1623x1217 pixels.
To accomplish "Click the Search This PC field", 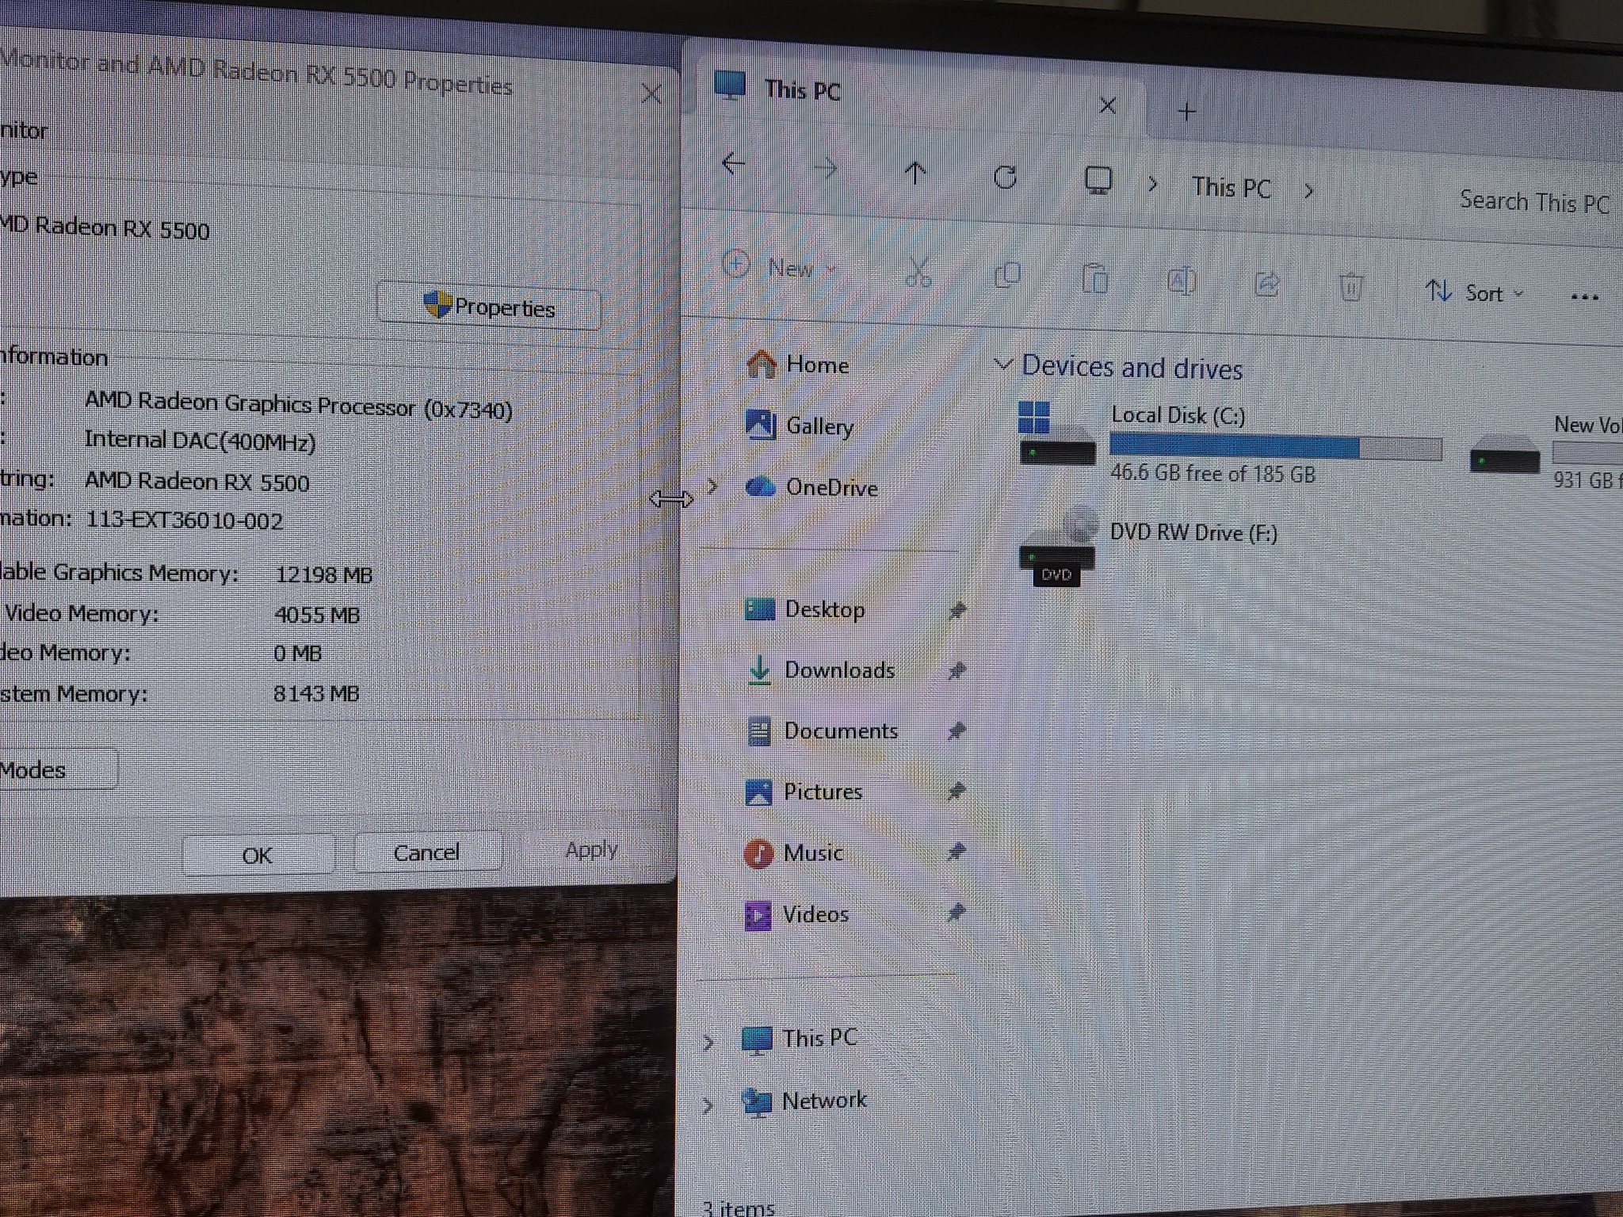I will pyautogui.click(x=1534, y=204).
